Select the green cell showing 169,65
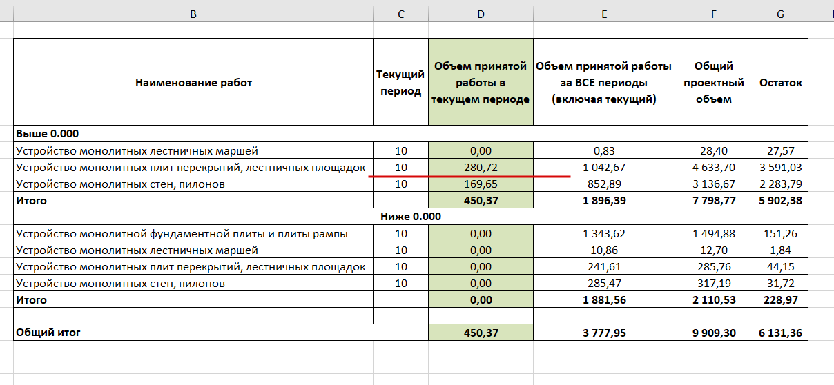The height and width of the screenshot is (385, 834). (x=481, y=184)
